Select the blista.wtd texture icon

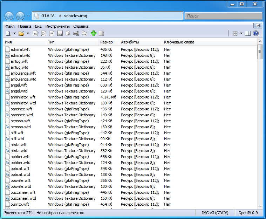coord(7,151)
